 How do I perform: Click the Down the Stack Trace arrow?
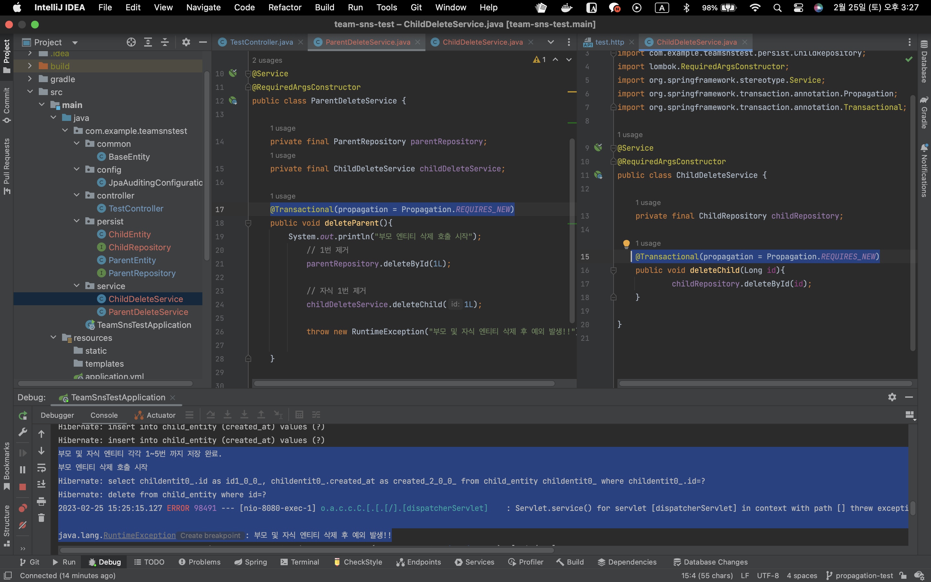point(42,451)
